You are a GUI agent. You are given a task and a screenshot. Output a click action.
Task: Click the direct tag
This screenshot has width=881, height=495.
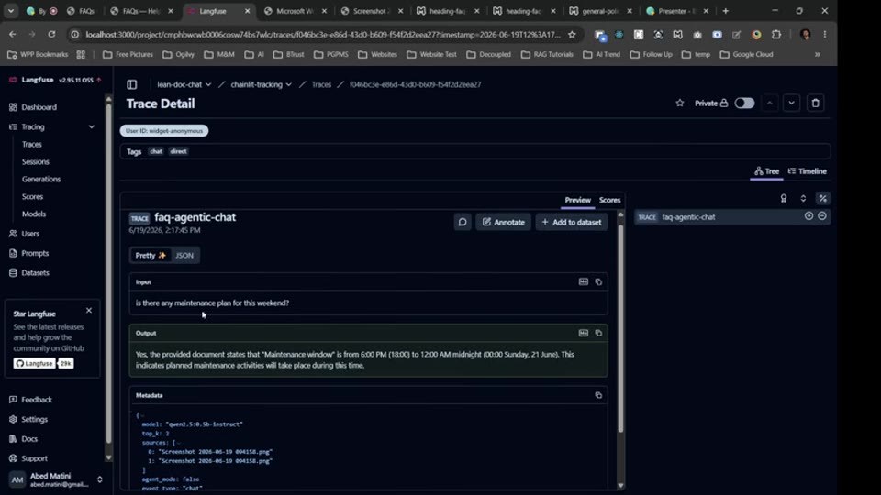tap(178, 151)
